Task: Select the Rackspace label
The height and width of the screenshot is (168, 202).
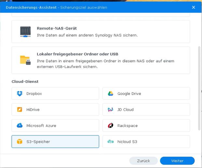Action: coord(128,126)
